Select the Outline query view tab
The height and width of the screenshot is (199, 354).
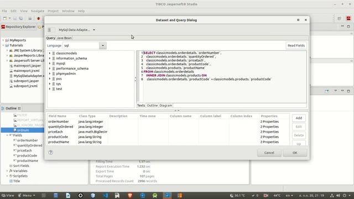pyautogui.click(x=152, y=106)
